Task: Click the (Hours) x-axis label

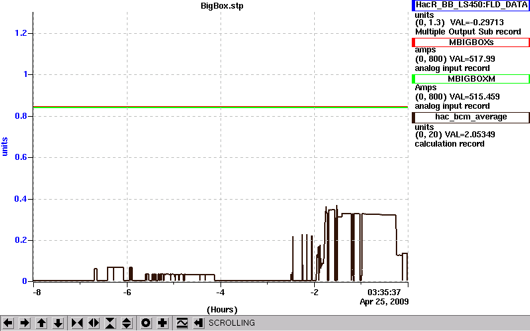Action: [x=222, y=310]
